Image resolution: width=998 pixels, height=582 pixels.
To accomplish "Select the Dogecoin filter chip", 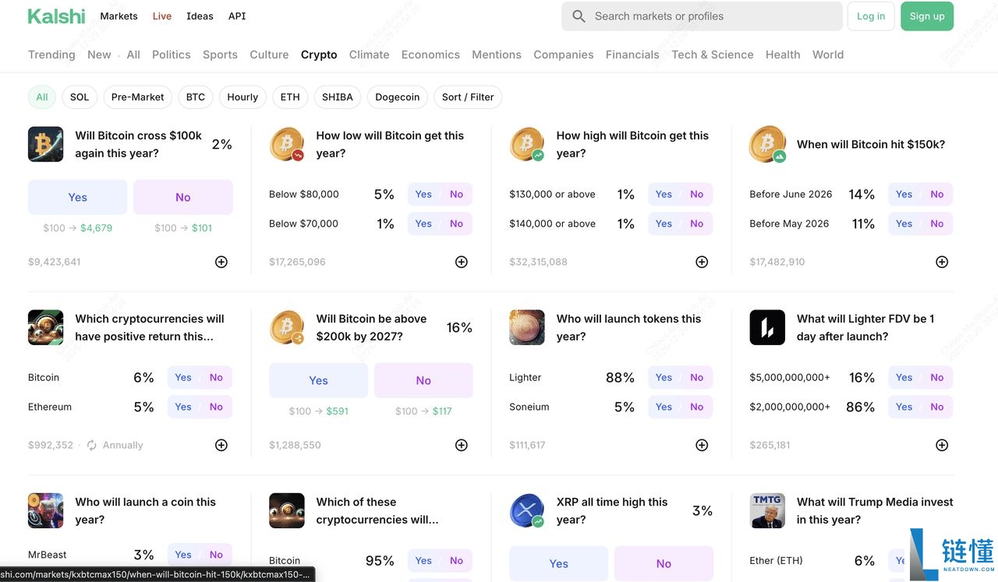I will point(398,97).
